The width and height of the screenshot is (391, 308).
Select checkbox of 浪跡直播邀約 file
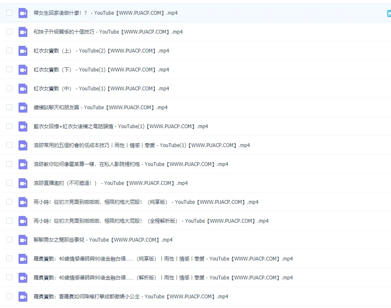9,183
